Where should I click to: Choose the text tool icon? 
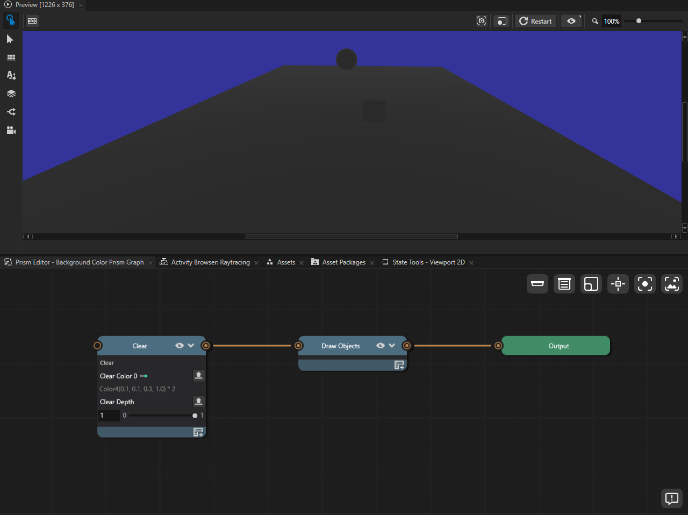pos(11,75)
